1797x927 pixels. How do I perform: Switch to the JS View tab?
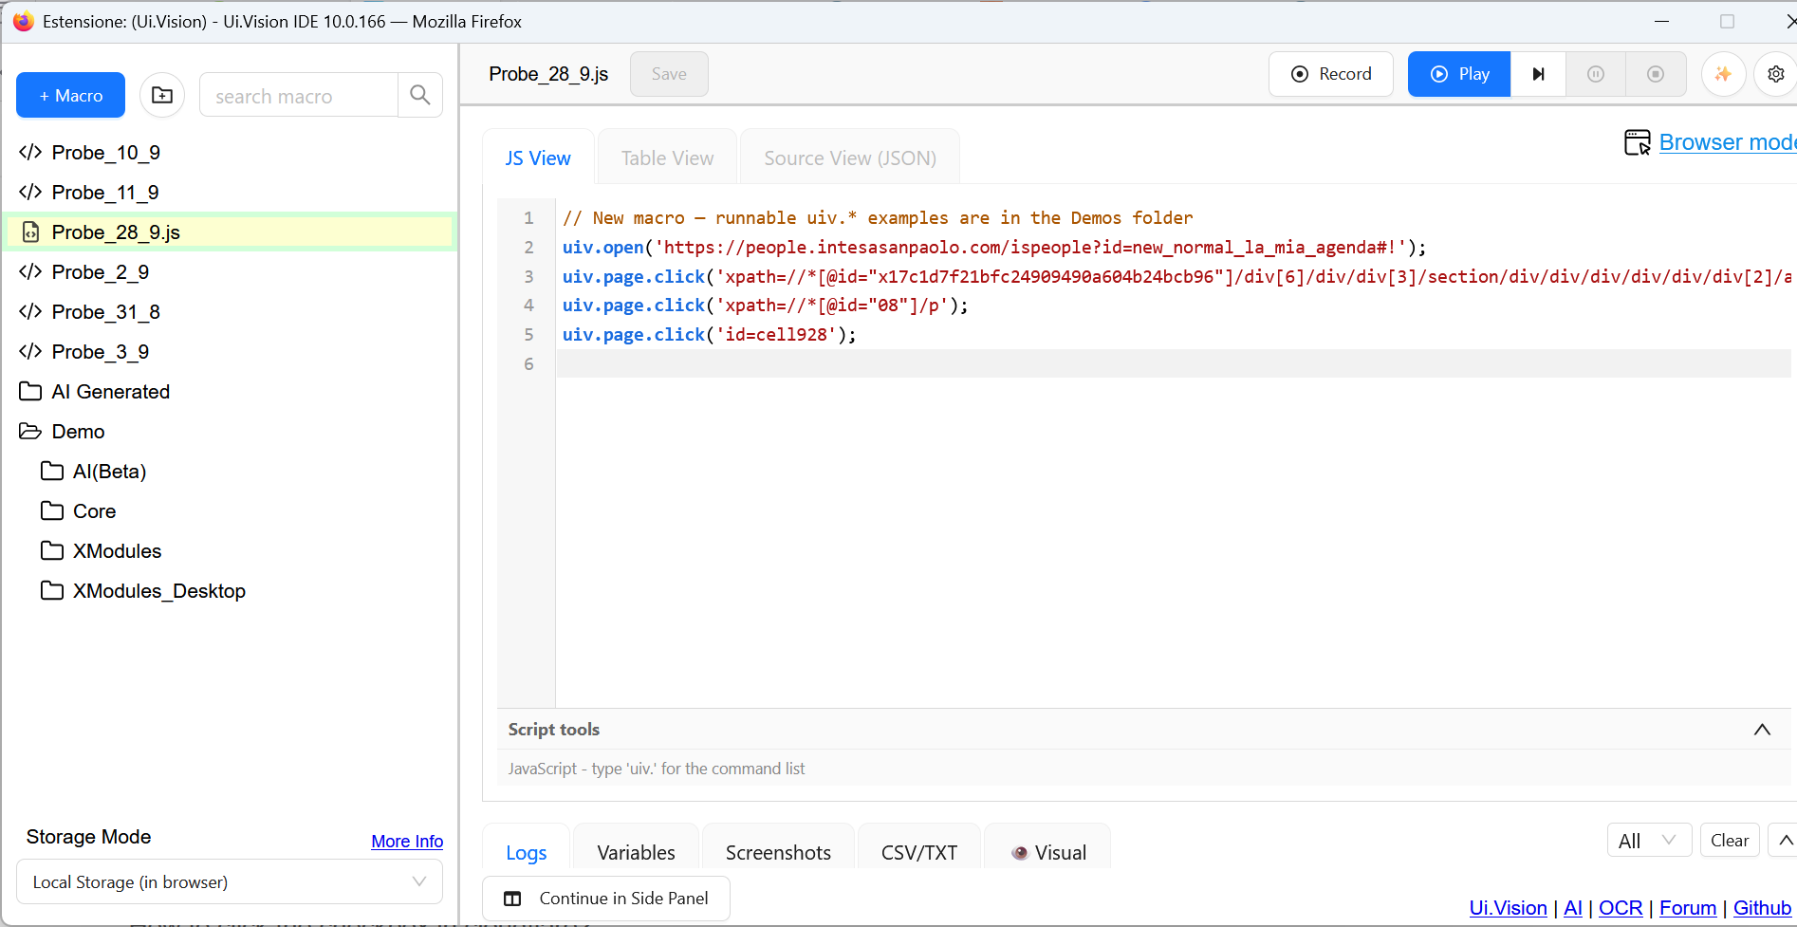pyautogui.click(x=538, y=158)
